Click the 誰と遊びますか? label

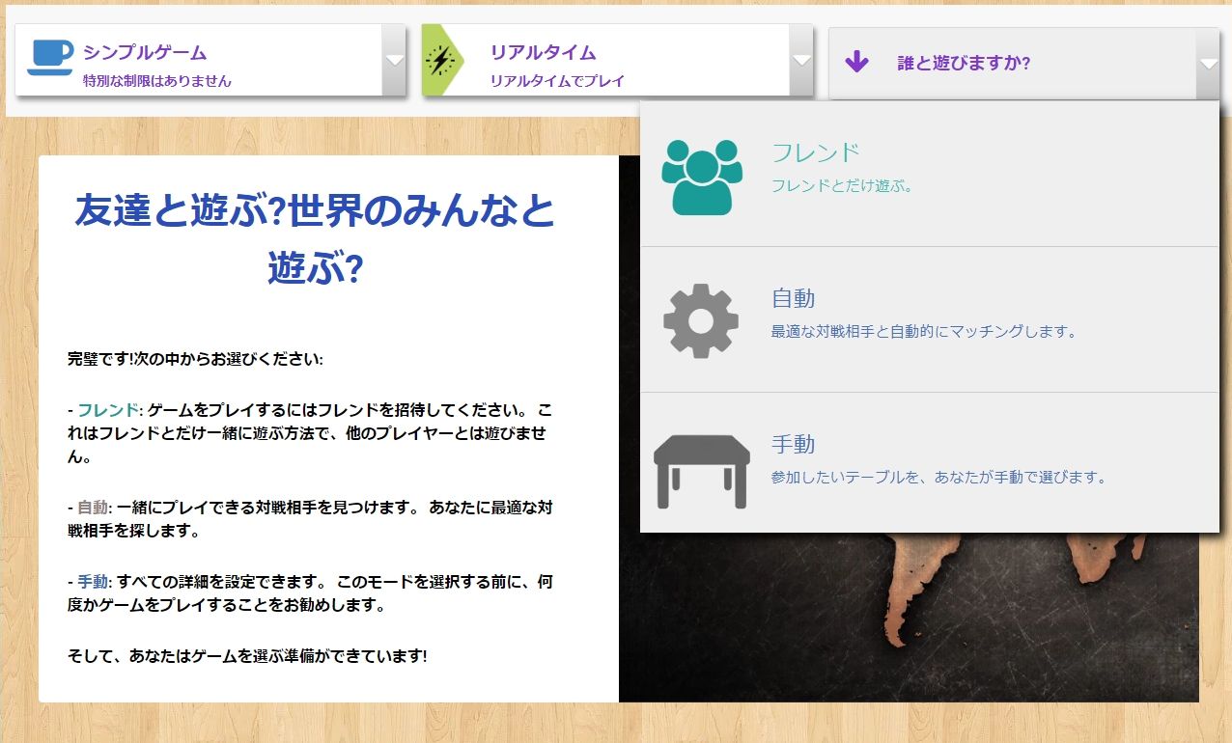(x=964, y=64)
